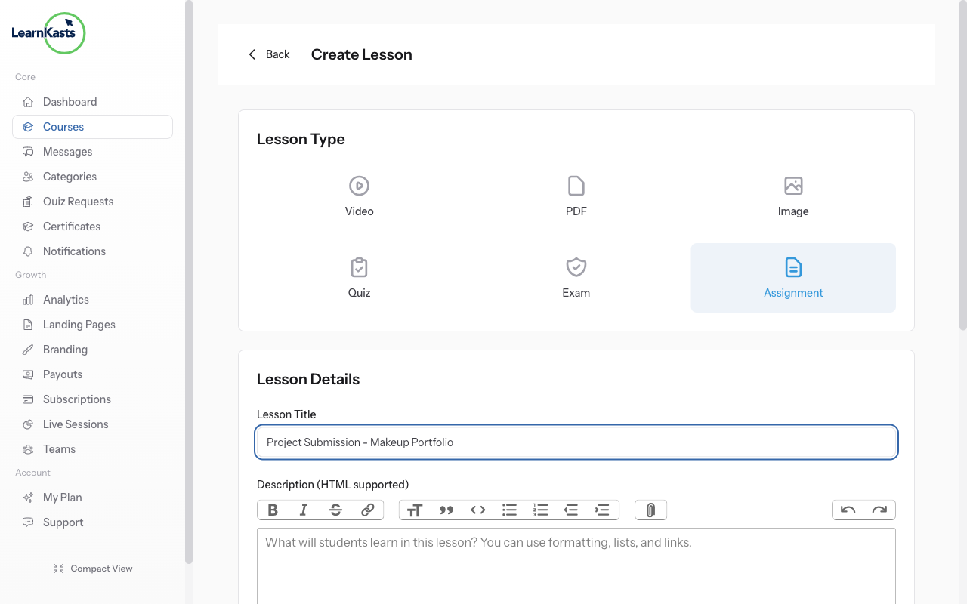Select the Quiz lesson type

point(359,277)
